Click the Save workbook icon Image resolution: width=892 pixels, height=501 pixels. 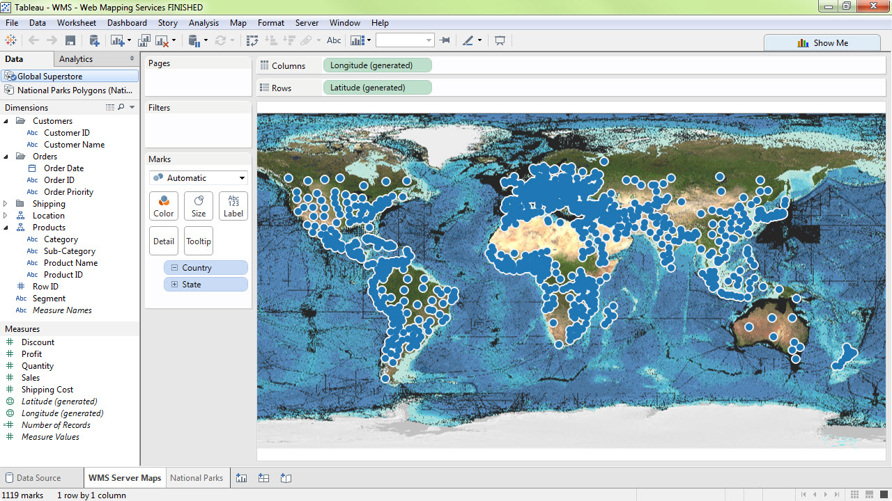[x=70, y=40]
